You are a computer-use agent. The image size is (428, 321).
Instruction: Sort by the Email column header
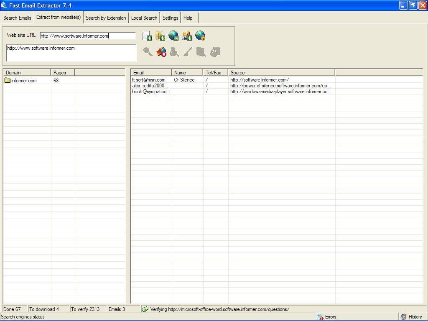tap(151, 73)
